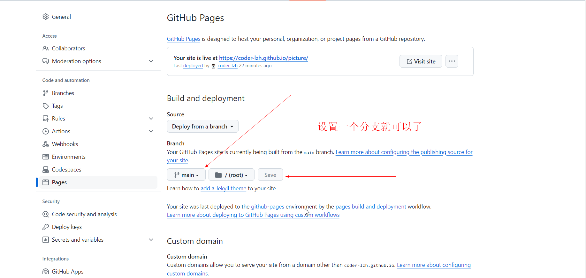Click the Save button

click(x=270, y=175)
